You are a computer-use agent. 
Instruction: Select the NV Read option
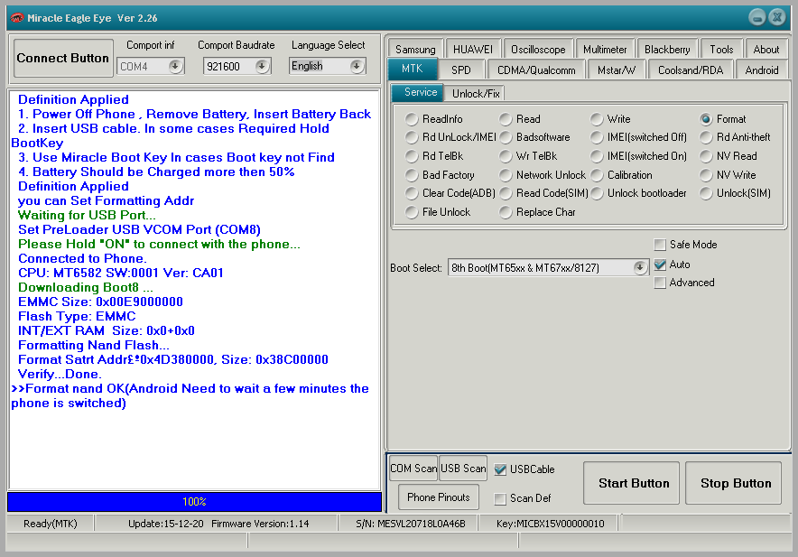click(706, 156)
